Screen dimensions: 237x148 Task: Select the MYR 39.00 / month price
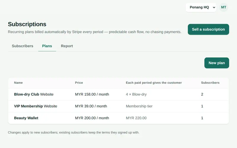point(91,106)
